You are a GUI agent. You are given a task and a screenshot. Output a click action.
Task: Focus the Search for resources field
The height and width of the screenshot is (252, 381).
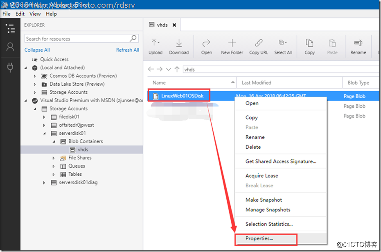click(81, 39)
